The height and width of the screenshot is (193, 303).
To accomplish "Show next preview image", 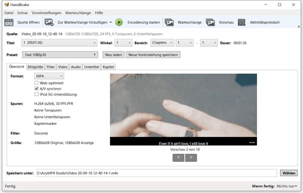I will click(x=191, y=158).
